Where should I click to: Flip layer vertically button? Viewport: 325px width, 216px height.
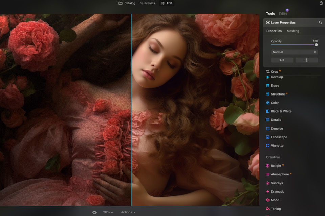click(x=306, y=60)
